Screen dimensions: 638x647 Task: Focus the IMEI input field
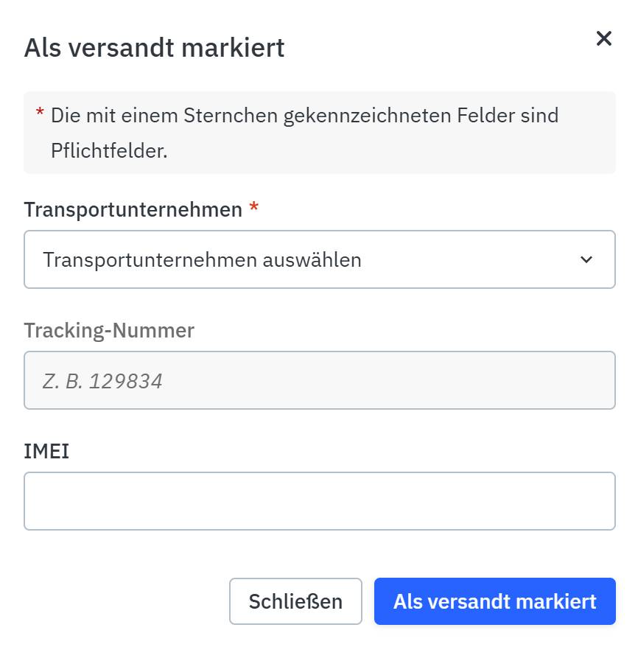coord(320,501)
